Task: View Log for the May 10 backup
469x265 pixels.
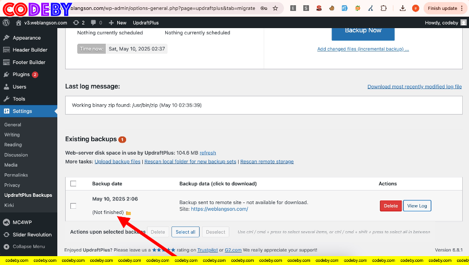Action: click(x=417, y=206)
